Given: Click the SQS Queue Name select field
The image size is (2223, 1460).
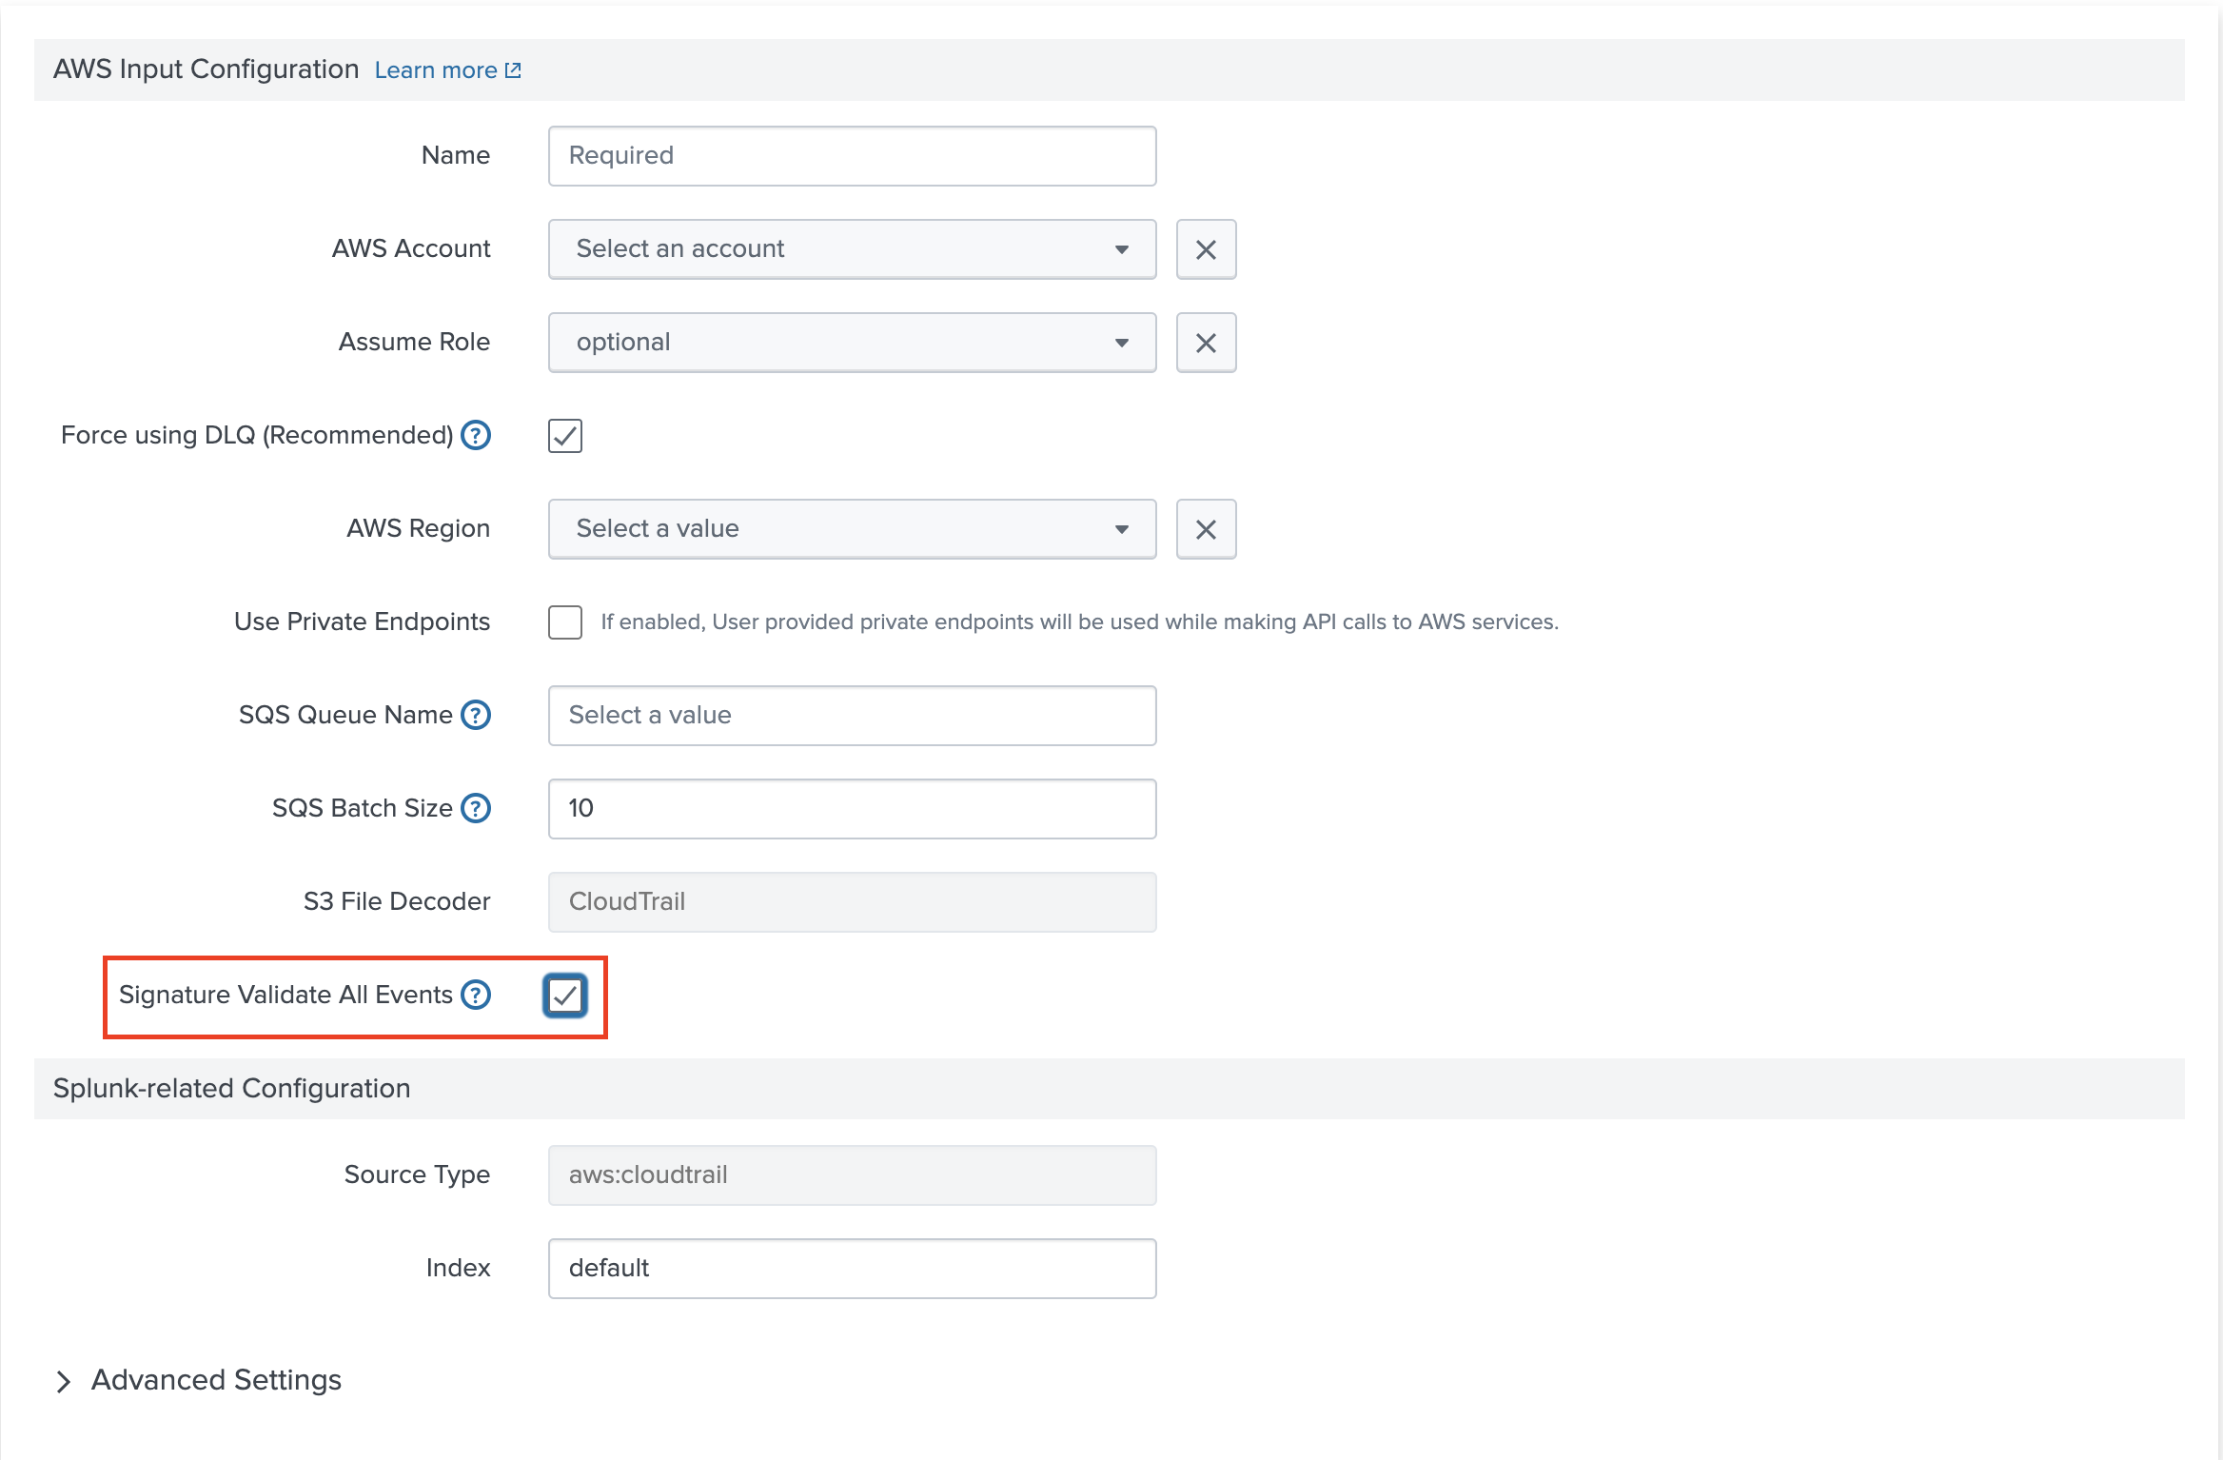Looking at the screenshot, I should [x=850, y=715].
